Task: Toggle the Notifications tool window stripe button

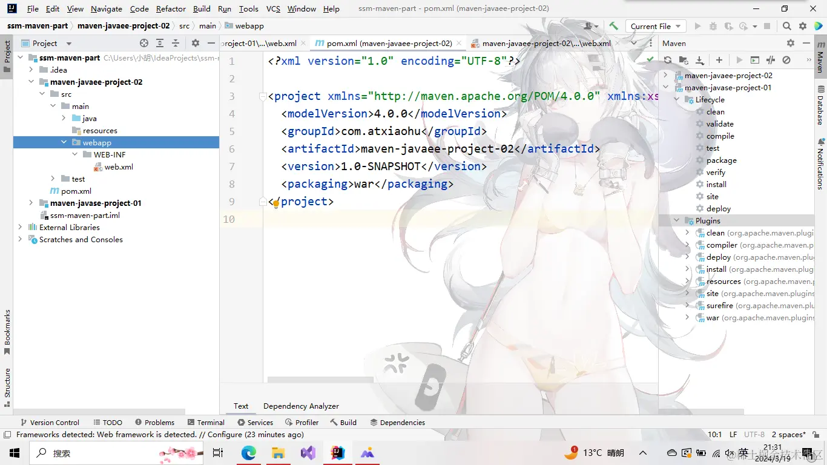Action: (820, 163)
